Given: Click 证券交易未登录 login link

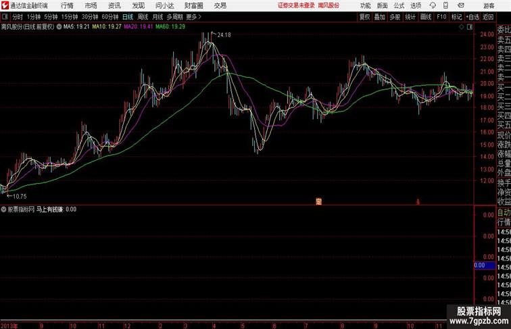Looking at the screenshot, I should 296,5.
